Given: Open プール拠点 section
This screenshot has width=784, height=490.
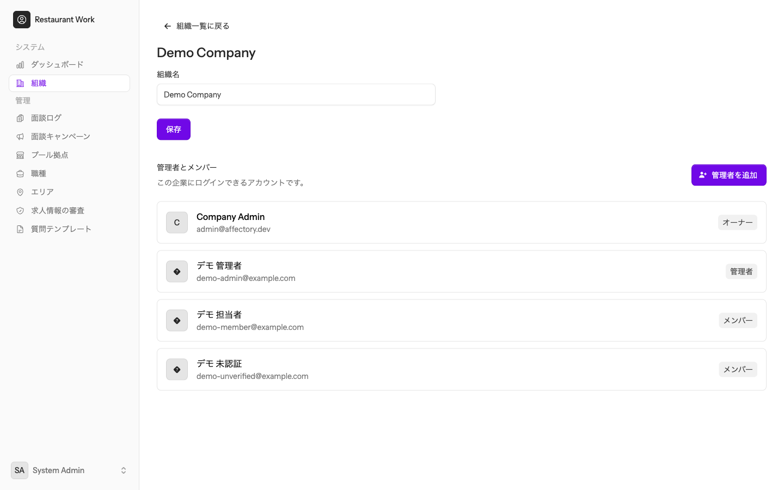Looking at the screenshot, I should point(69,155).
